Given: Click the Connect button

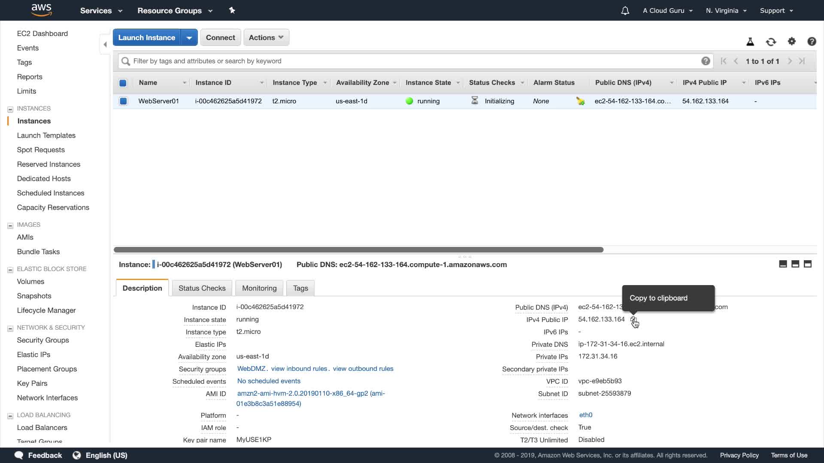Looking at the screenshot, I should click(x=220, y=38).
